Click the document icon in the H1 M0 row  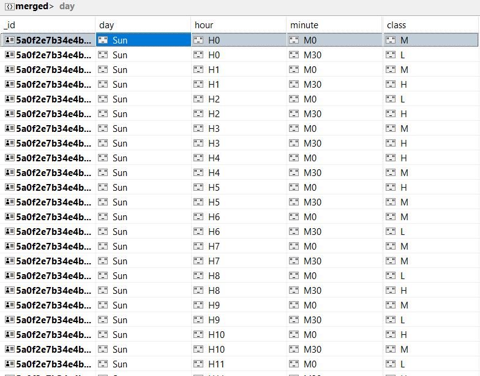pos(10,69)
